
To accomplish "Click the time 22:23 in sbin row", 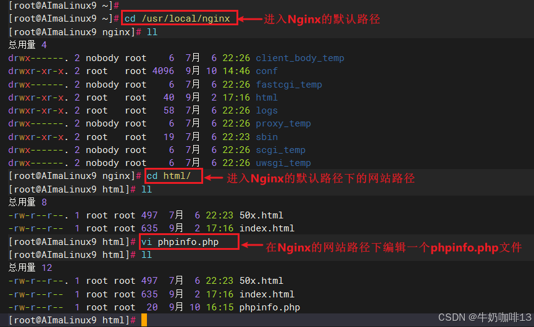I will 236,137.
